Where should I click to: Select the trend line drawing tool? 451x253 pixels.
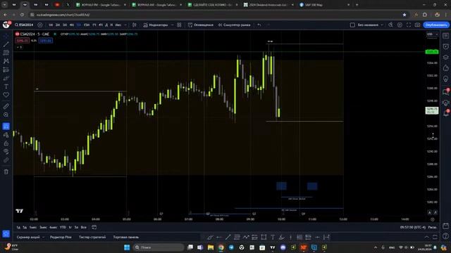pos(6,44)
